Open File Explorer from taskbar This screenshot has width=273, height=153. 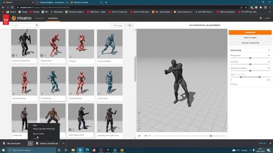click(x=73, y=150)
